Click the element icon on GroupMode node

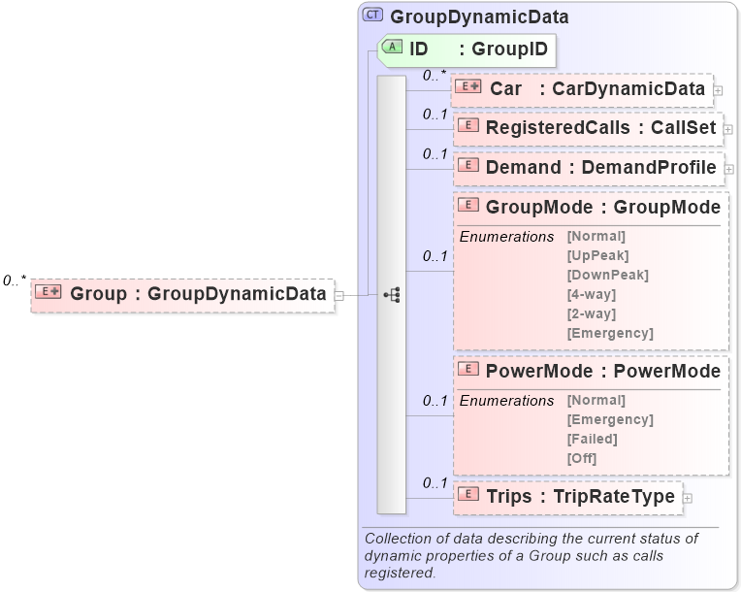pyautogui.click(x=469, y=206)
